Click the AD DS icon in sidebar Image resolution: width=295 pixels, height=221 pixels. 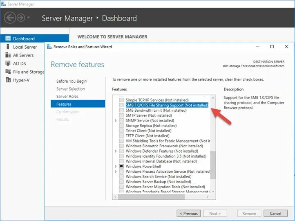click(x=8, y=63)
